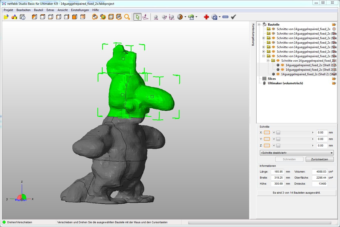
Task: Open the Bauteil menu
Action: coord(39,10)
